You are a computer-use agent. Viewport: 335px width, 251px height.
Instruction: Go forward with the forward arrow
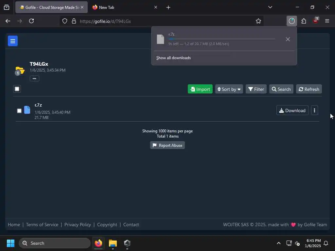point(19,21)
